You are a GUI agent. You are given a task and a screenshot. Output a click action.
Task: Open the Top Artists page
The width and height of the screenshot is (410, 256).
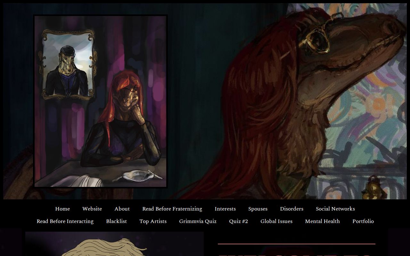tap(153, 221)
